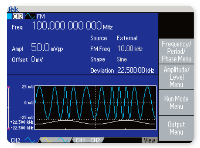The width and height of the screenshot is (200, 148).
Task: Select the frequency value 100.000 000 000 MHz
Action: tap(72, 26)
